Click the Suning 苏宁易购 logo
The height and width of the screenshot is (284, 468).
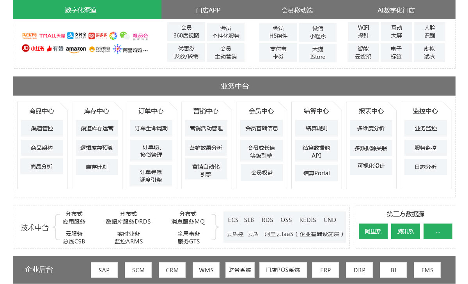coord(99,49)
